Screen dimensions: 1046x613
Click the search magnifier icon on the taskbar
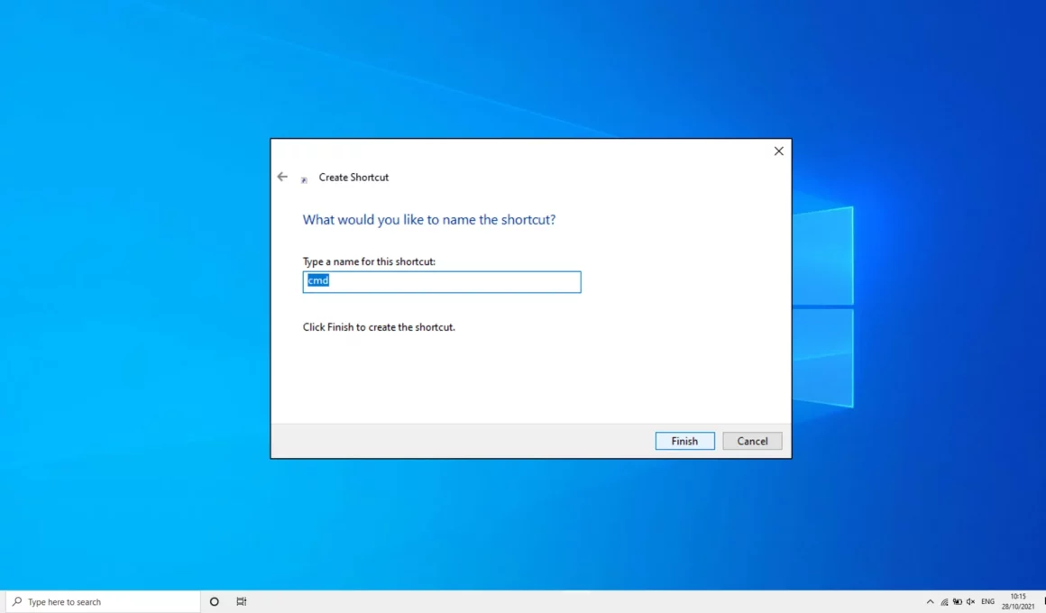[x=17, y=601]
